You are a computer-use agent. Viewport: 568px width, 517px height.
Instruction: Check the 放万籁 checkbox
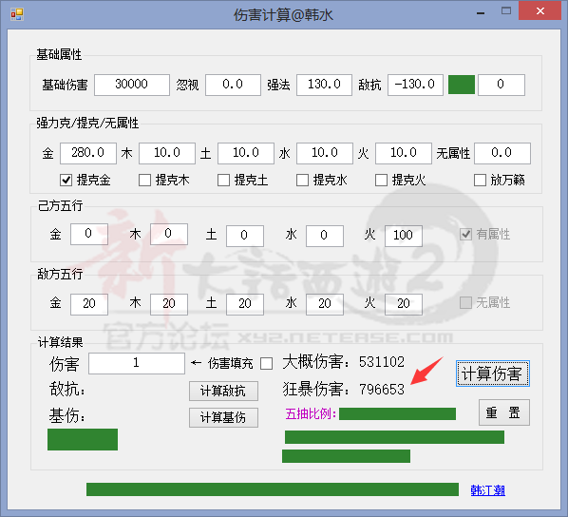point(480,180)
